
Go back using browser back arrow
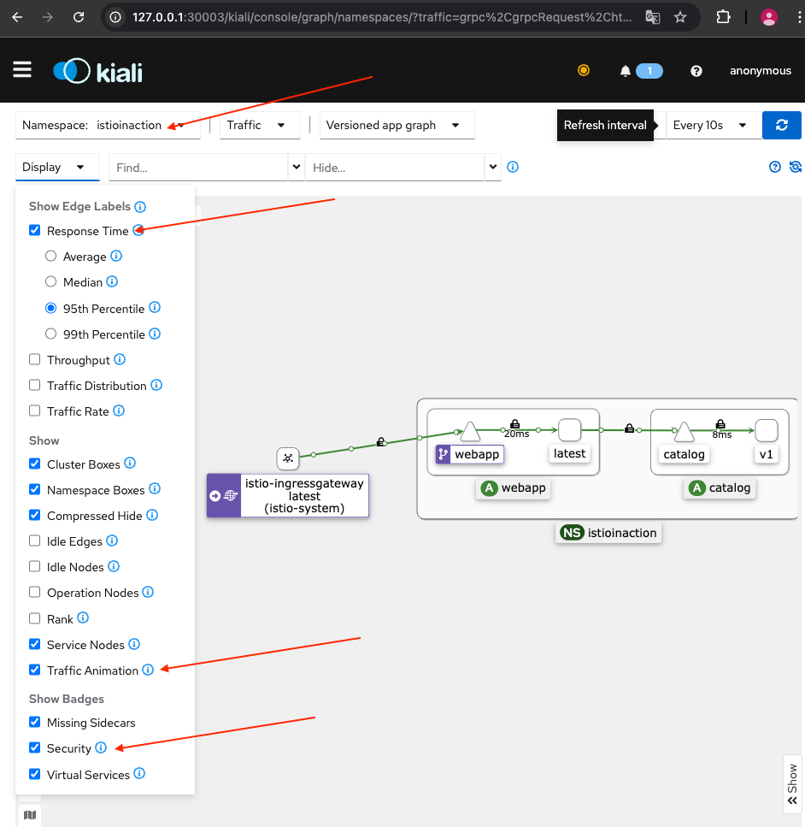17,17
